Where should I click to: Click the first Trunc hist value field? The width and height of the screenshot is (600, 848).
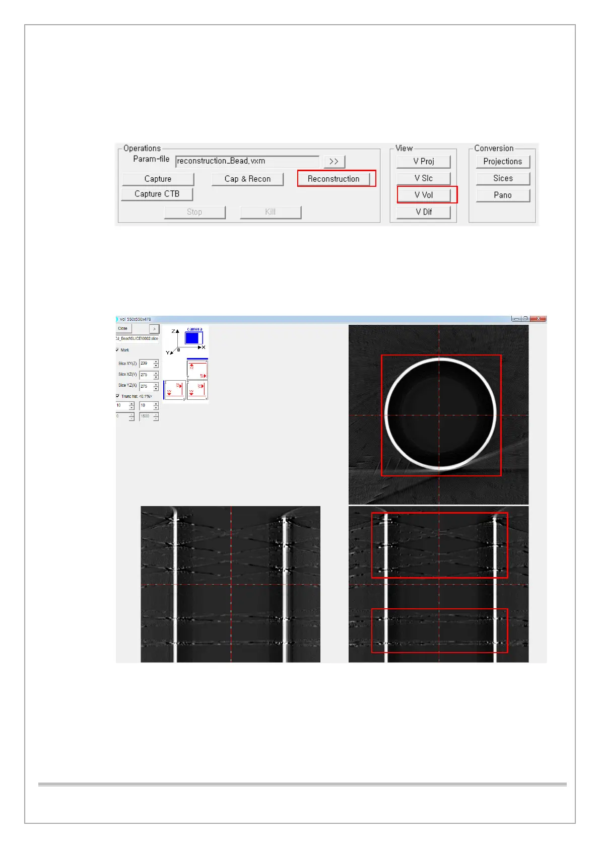(122, 405)
